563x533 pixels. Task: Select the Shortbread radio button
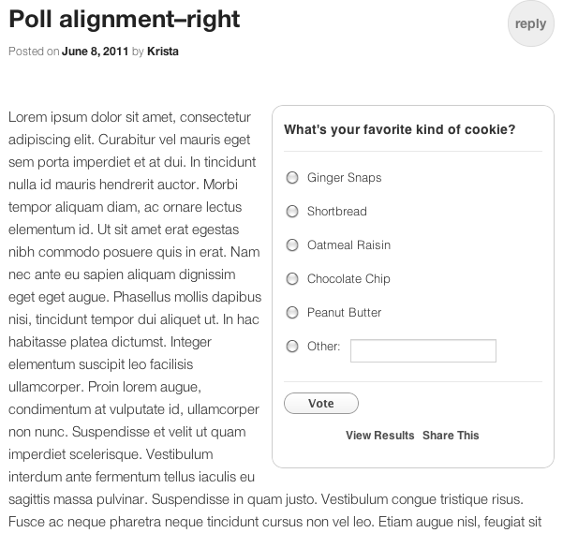292,212
